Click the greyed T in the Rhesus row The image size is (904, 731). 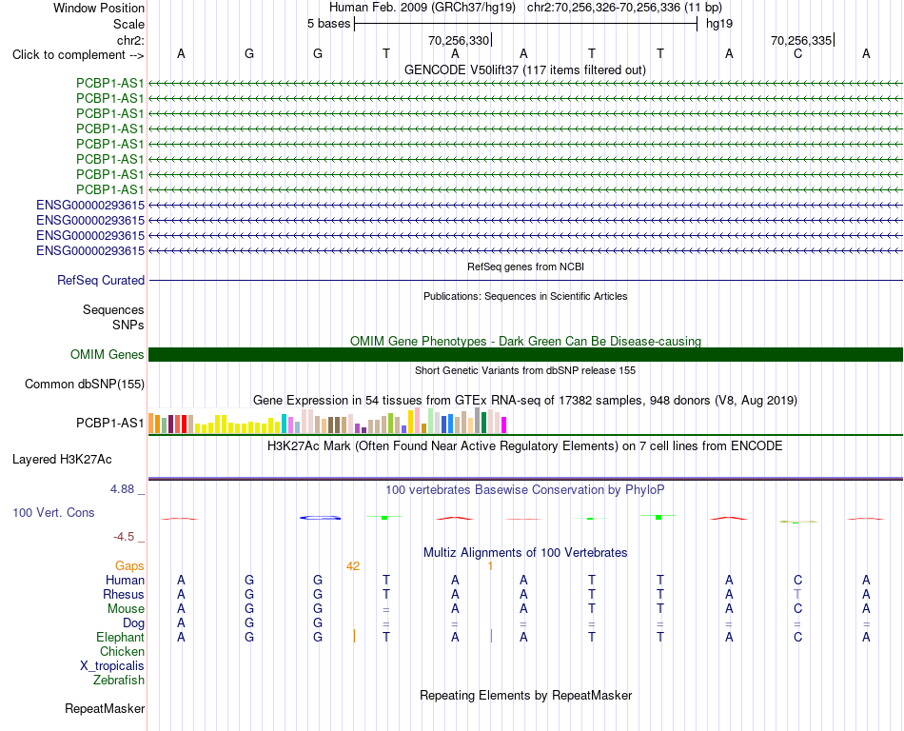(798, 594)
